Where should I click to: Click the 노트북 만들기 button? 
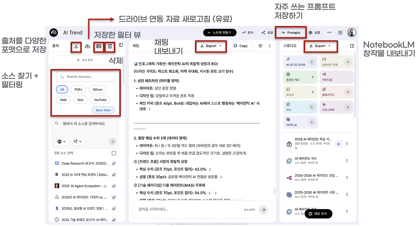pyautogui.click(x=219, y=33)
